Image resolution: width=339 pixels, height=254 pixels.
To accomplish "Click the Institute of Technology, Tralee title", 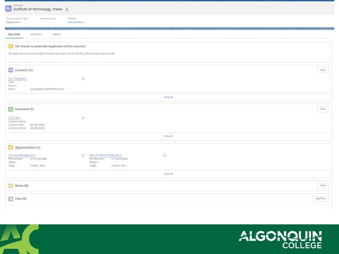I will 38,9.
